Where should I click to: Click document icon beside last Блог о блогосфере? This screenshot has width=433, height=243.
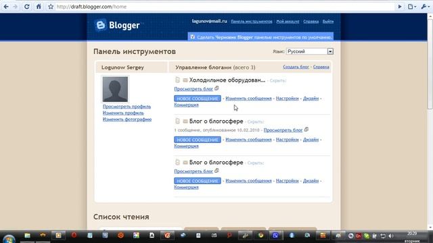coord(177,162)
